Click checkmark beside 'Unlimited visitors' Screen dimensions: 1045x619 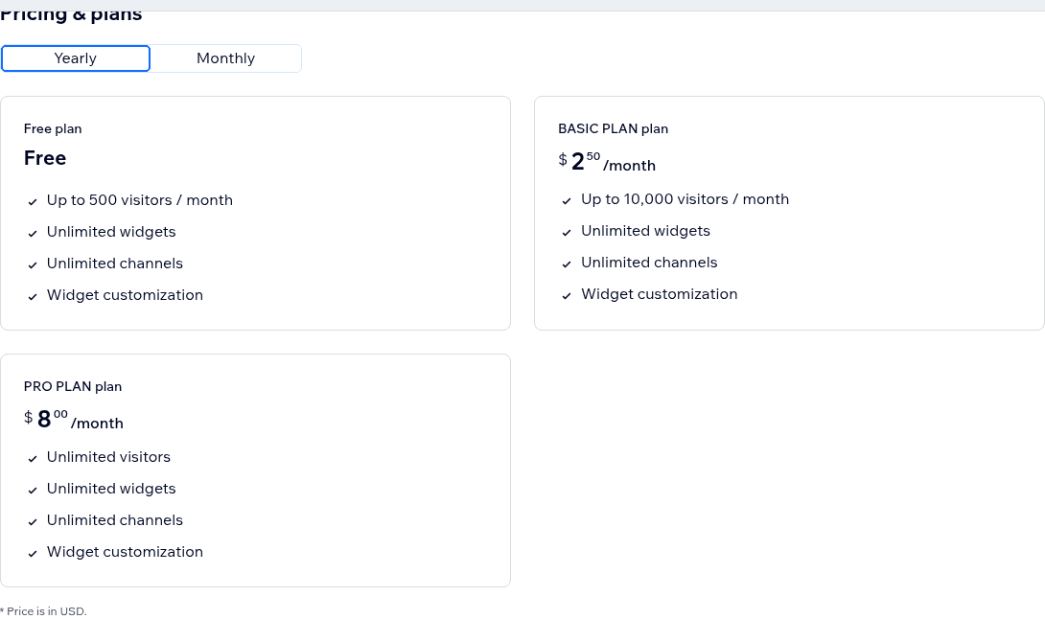pyautogui.click(x=33, y=458)
